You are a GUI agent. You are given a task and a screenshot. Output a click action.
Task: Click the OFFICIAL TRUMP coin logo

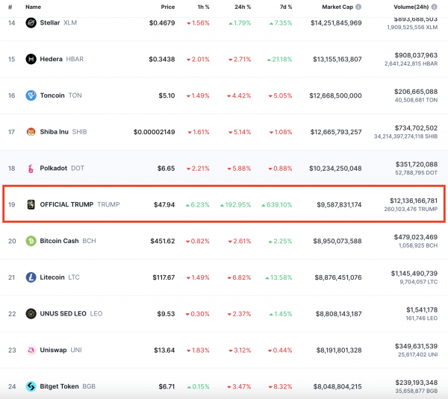point(31,204)
